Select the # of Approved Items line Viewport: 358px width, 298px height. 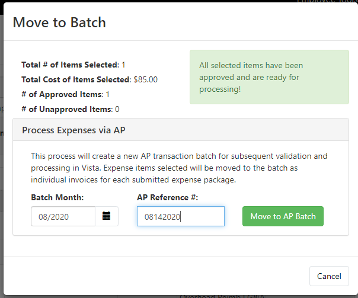tap(66, 94)
